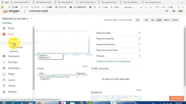Click the Pageviews column header
Screen dimensions: 186x104
[x=81, y=73]
